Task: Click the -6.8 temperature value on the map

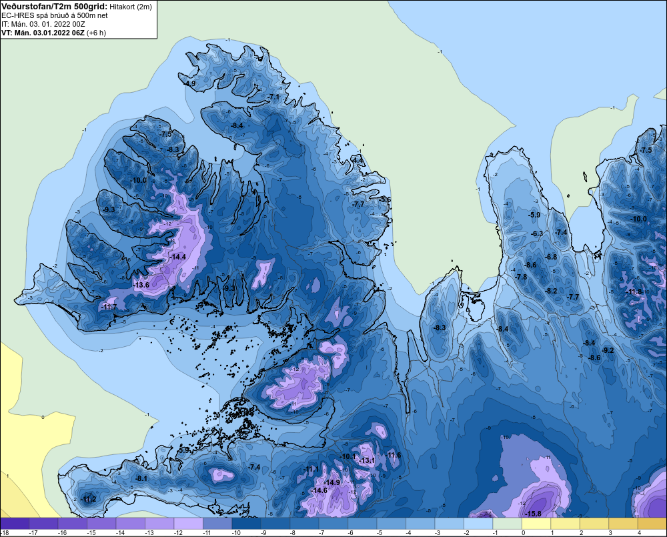Action: tap(550, 257)
